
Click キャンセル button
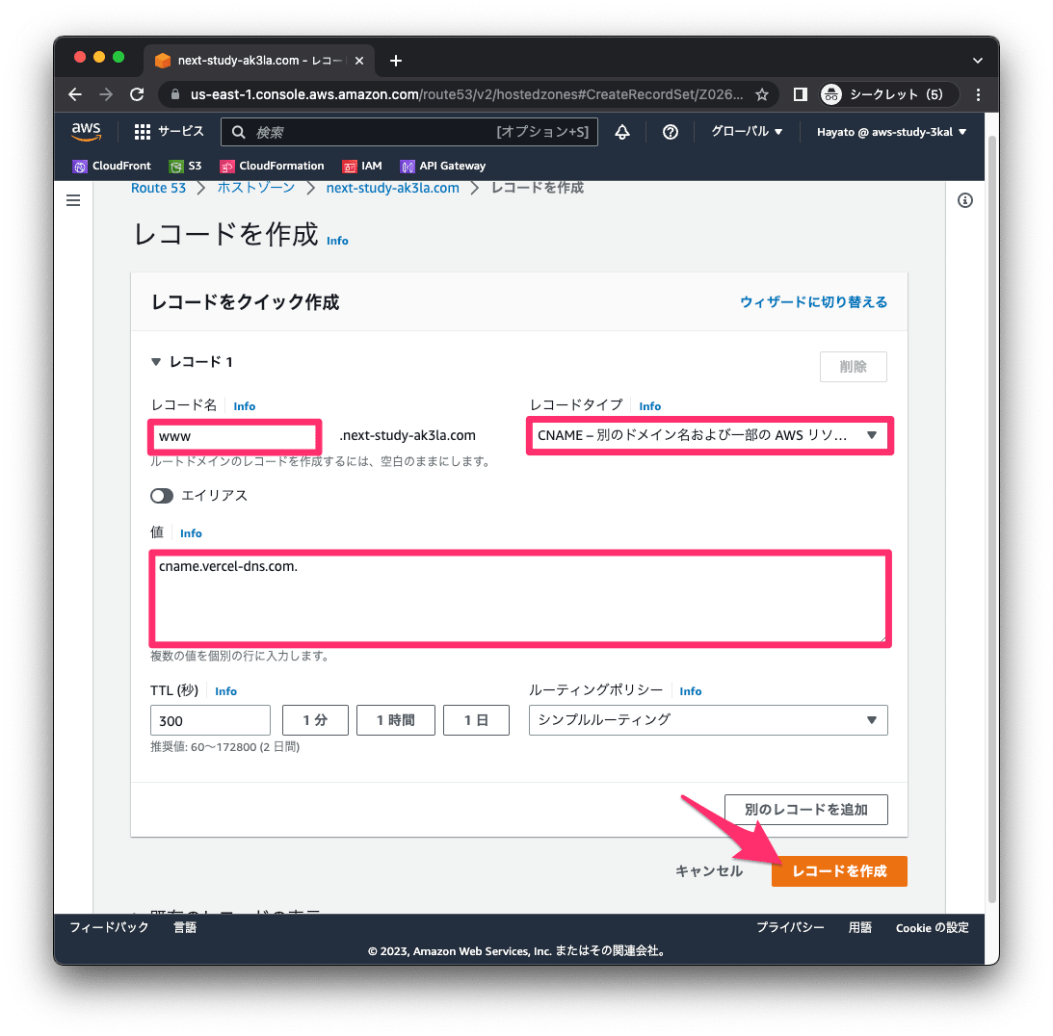point(708,871)
